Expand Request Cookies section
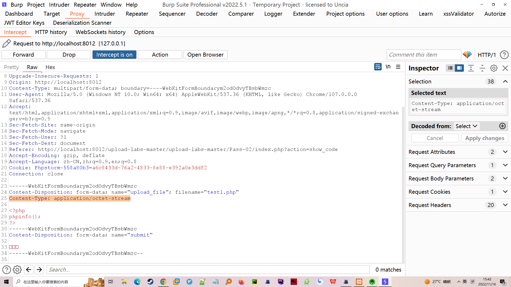The width and height of the screenshot is (511, 287). 505,192
